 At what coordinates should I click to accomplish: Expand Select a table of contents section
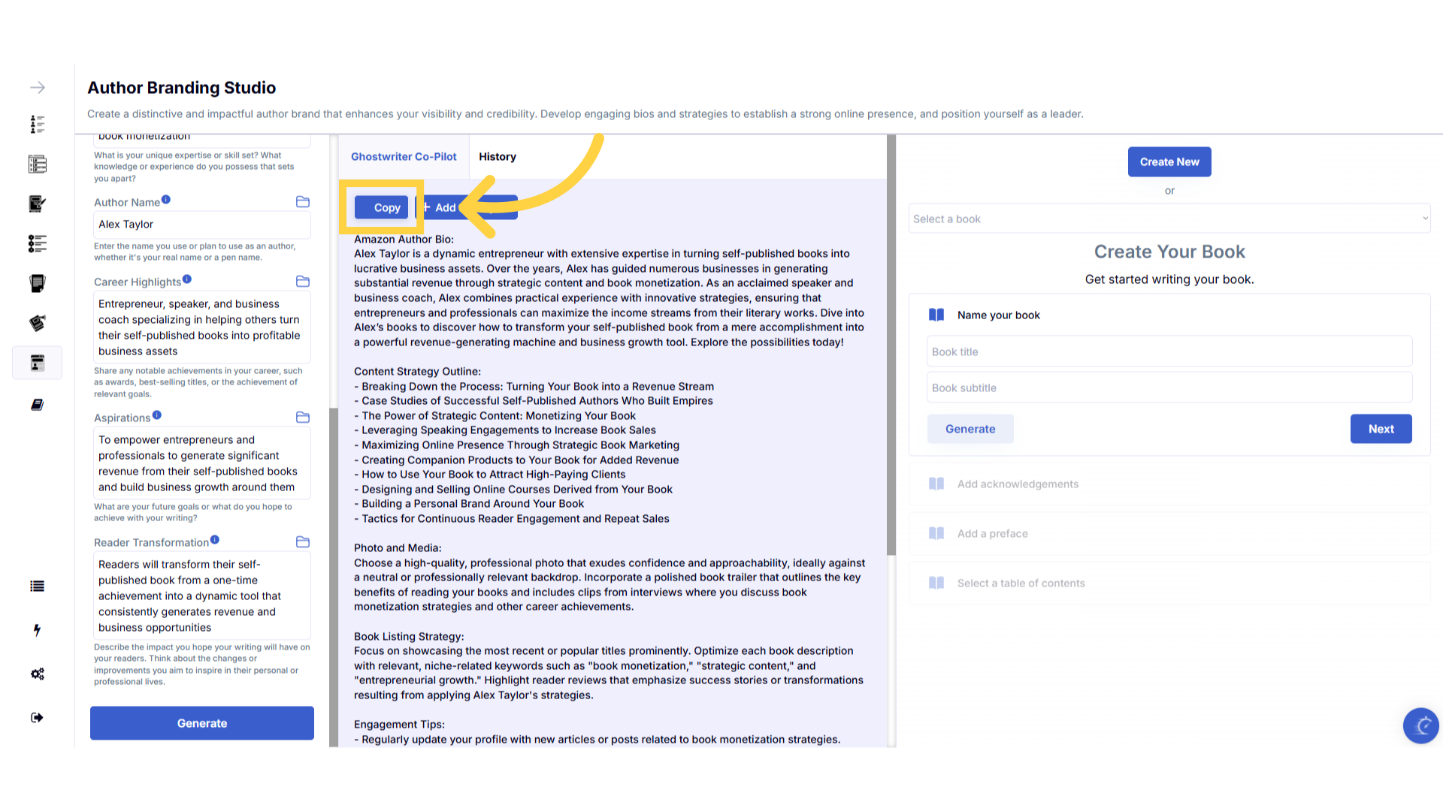point(1021,583)
